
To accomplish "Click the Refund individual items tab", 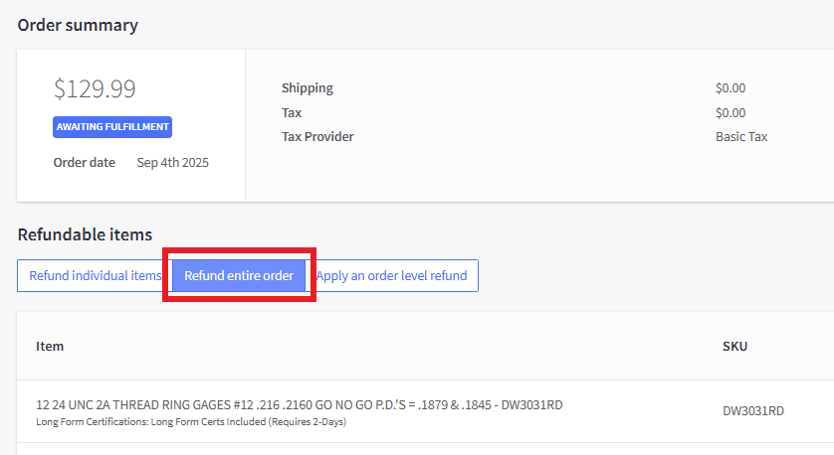I will point(94,275).
